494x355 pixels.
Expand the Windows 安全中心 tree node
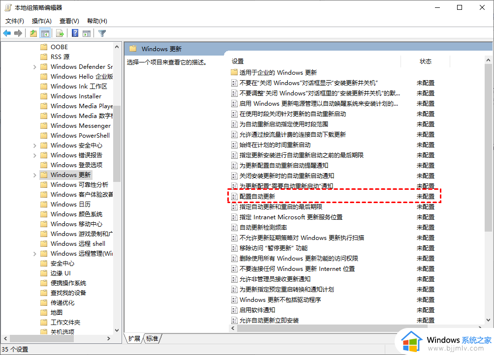34,146
